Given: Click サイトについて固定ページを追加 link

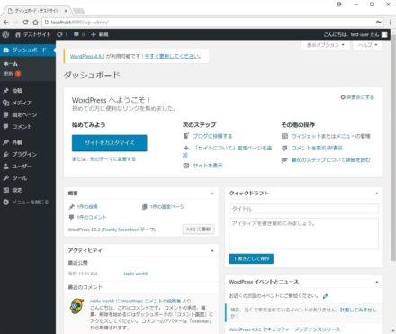Looking at the screenshot, I should 228,151.
